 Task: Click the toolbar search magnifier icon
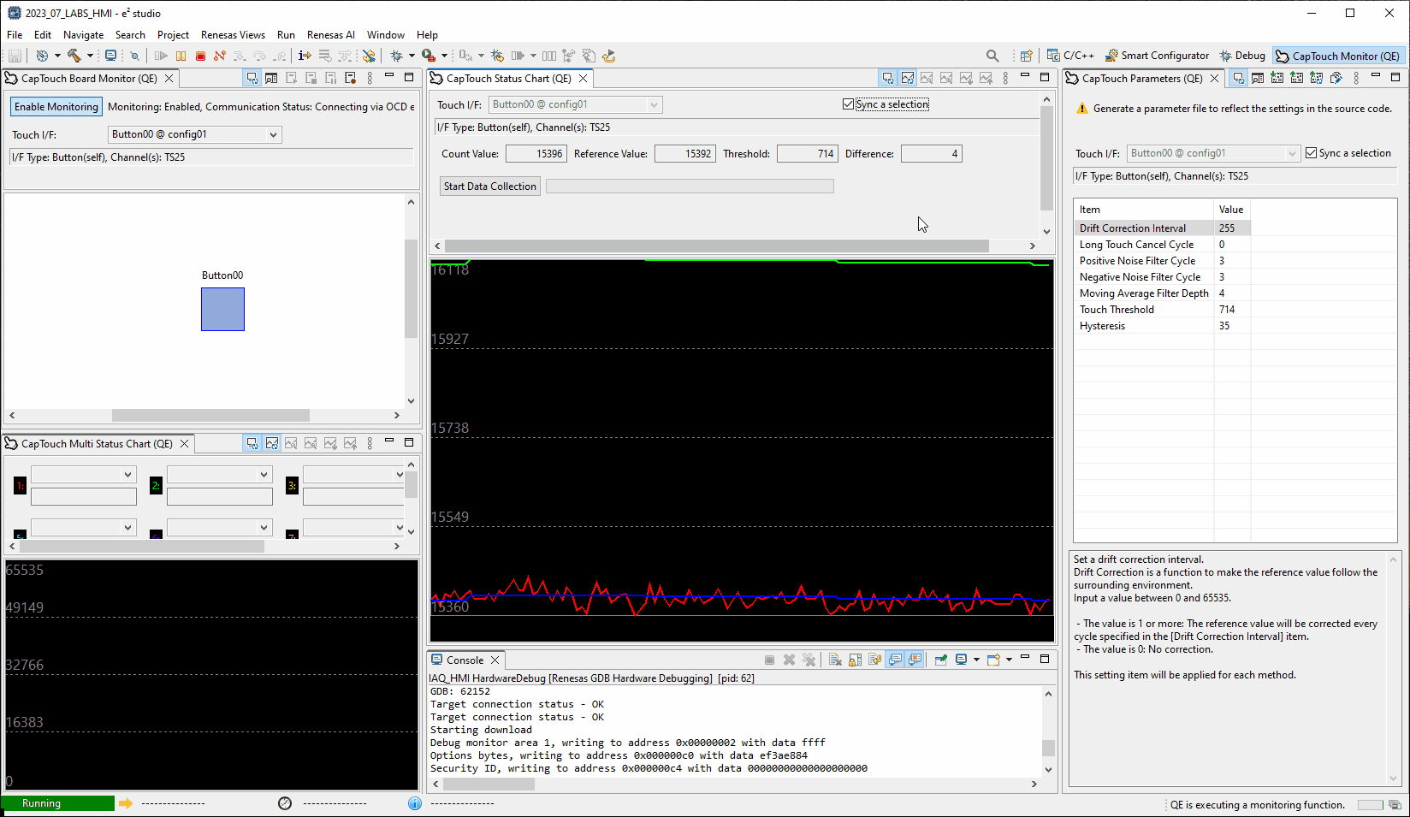coord(992,56)
